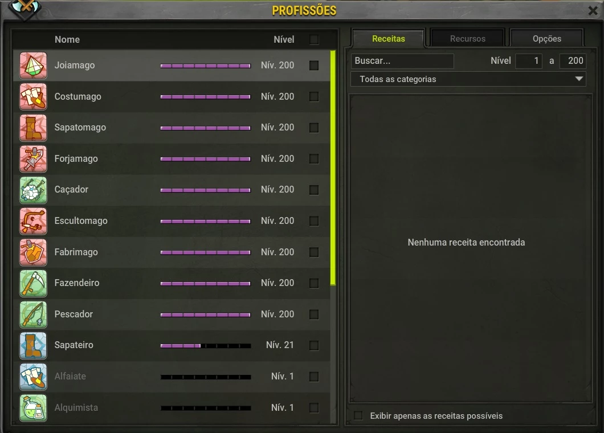Enable Exibir apenas as receitas possíveis
The width and height of the screenshot is (604, 433).
[358, 416]
